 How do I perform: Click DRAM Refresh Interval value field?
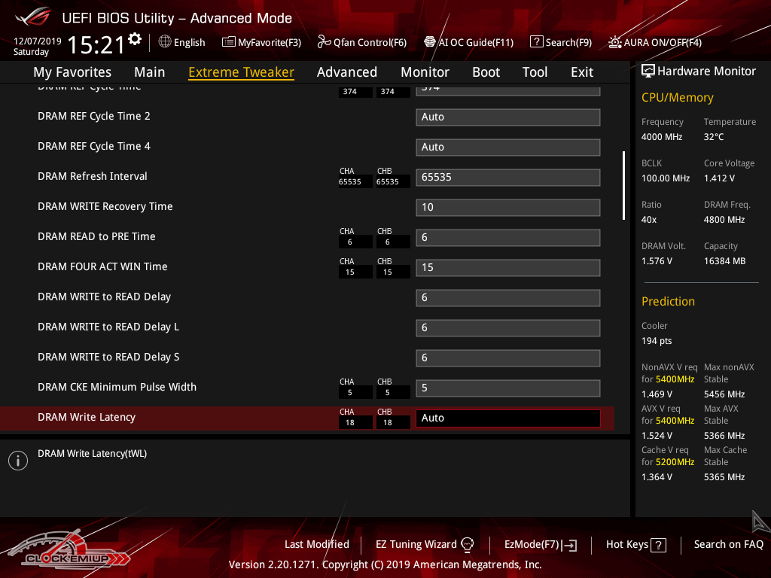(507, 178)
